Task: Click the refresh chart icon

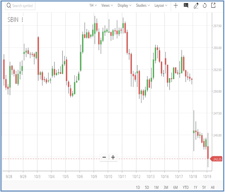Action: [205, 5]
